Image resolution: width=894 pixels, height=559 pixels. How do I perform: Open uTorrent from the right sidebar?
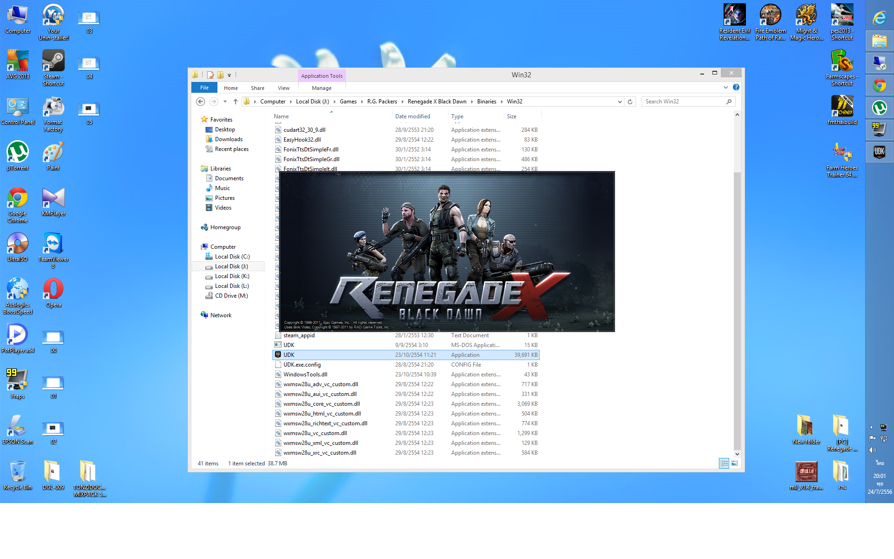click(879, 108)
